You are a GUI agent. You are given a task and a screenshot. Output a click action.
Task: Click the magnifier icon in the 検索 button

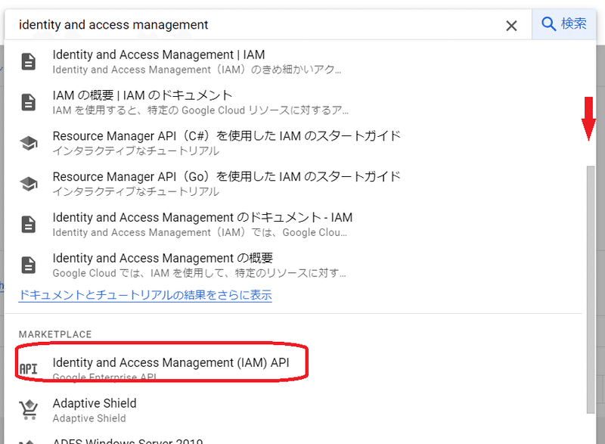coord(548,24)
